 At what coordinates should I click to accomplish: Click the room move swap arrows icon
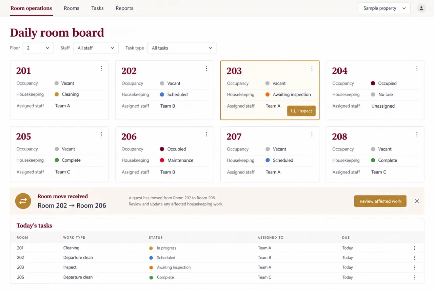coord(23,201)
